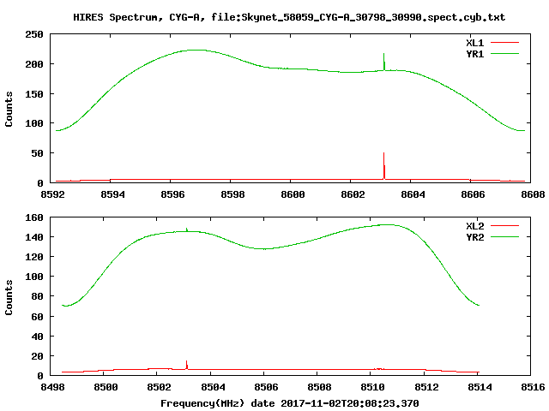Click the 50 y-axis tick label
This screenshot has height=411, width=549.
coord(37,153)
